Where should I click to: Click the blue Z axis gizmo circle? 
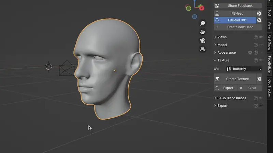pyautogui.click(x=195, y=17)
